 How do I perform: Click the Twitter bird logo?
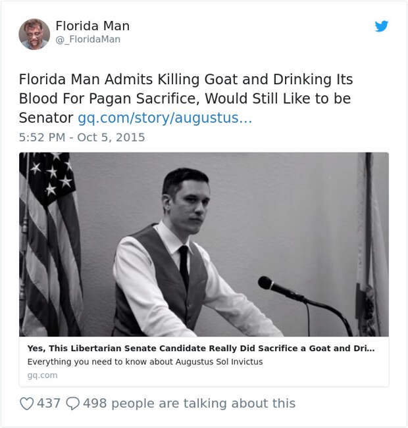click(x=382, y=26)
